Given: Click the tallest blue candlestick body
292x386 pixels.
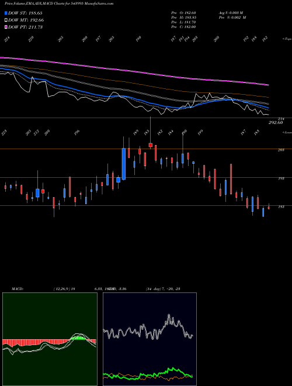Looking at the screenshot, I should pos(124,164).
